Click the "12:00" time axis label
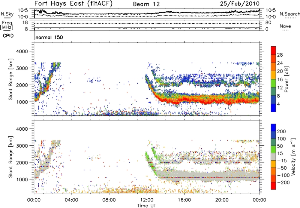Screen dimensions: 300x208 click(147, 200)
